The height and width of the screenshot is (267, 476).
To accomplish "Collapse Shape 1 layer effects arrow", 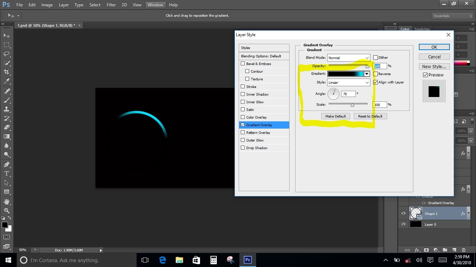I will (x=469, y=213).
